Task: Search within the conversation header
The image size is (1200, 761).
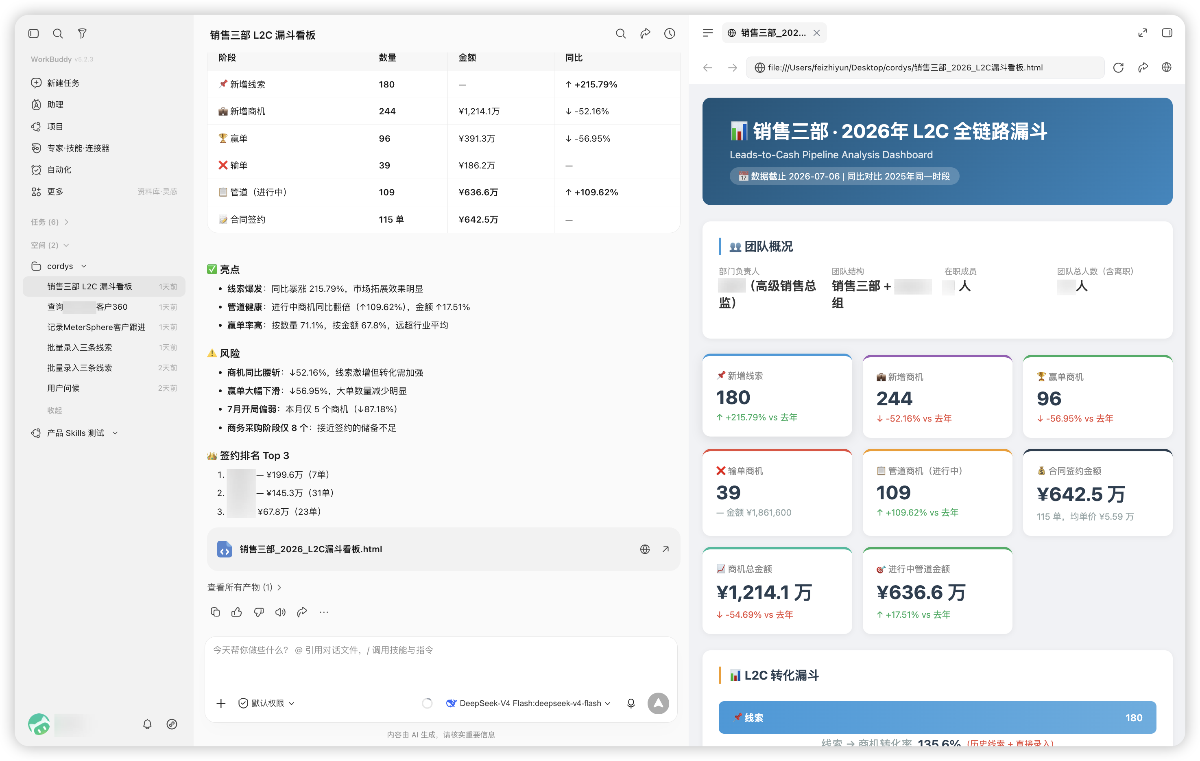Action: (620, 33)
